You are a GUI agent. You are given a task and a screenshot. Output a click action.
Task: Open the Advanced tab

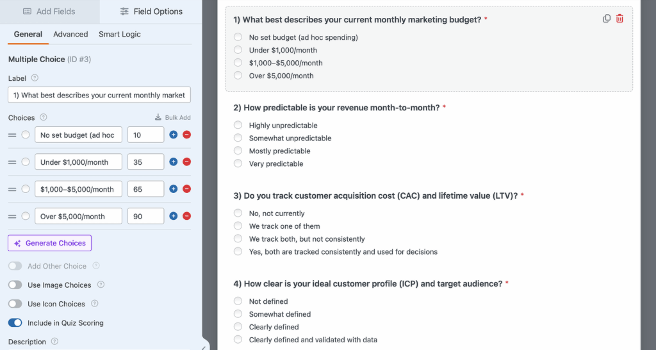click(70, 34)
